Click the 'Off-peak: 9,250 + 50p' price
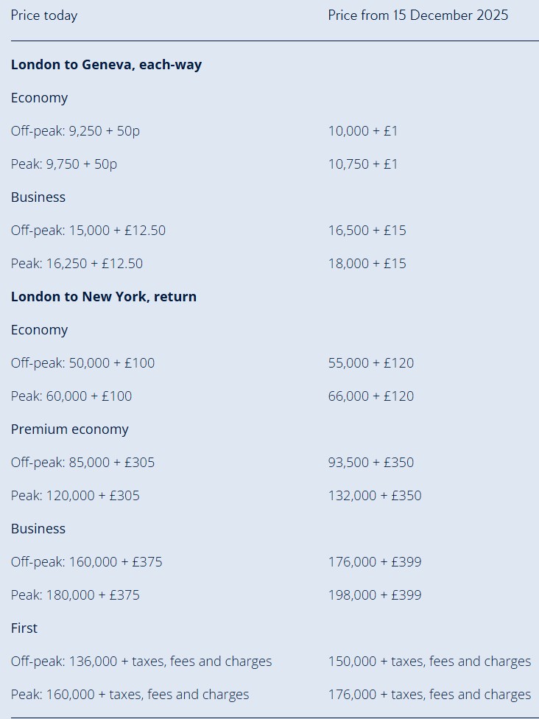 pos(75,131)
